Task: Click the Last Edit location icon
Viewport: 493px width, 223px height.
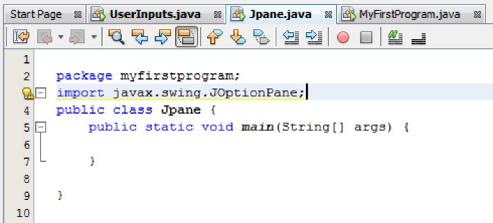Action: pos(21,37)
